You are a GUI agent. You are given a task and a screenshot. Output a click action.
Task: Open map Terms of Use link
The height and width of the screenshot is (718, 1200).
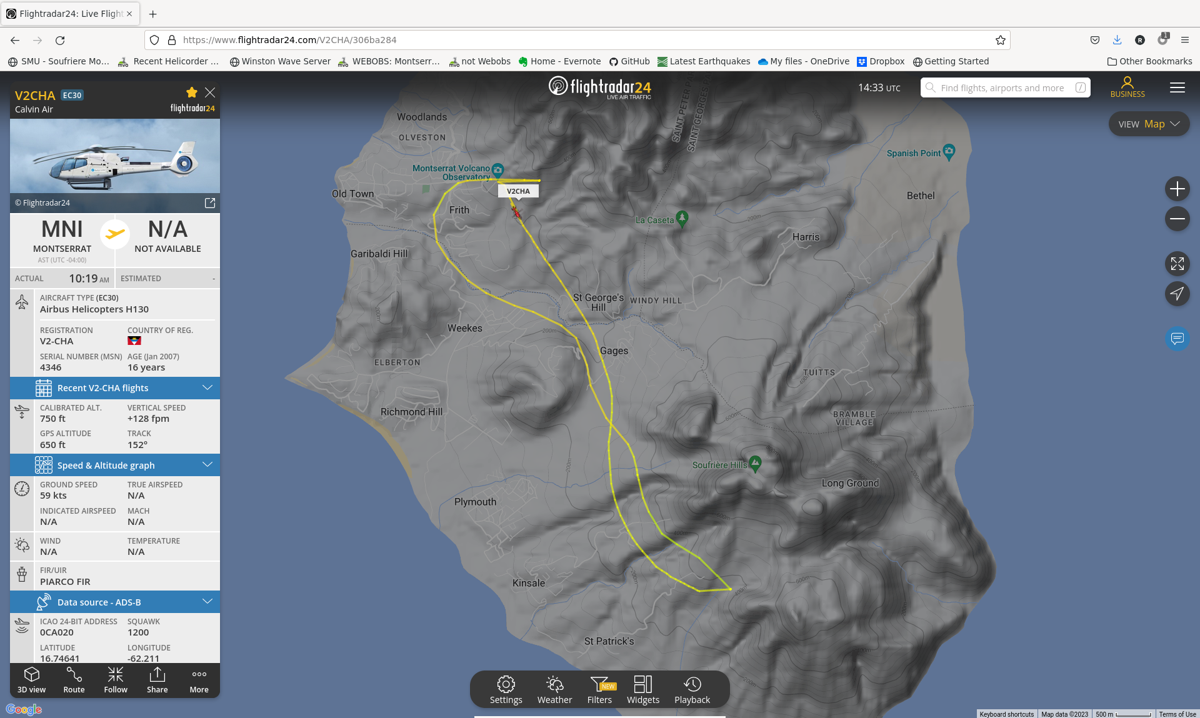[1177, 714]
